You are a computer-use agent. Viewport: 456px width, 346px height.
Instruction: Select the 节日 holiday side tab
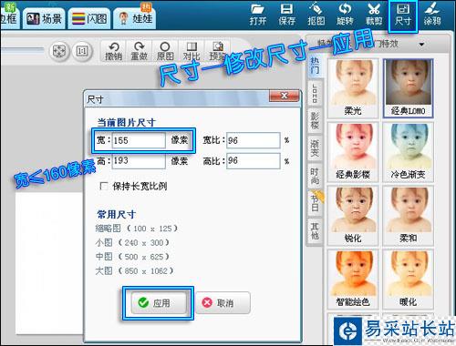point(315,203)
